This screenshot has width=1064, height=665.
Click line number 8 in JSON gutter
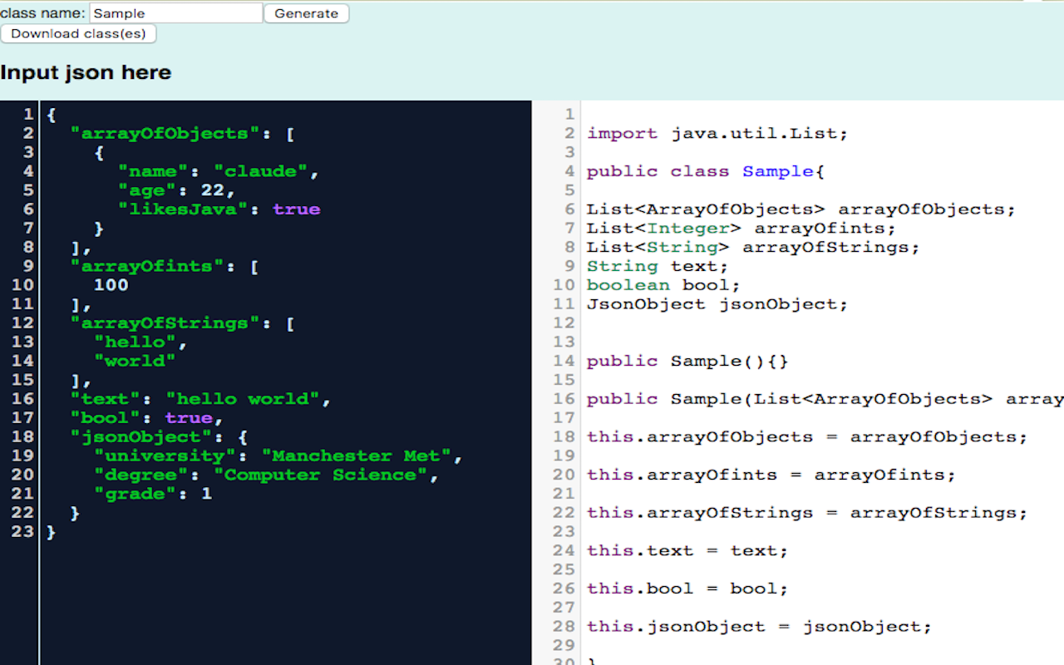click(28, 247)
